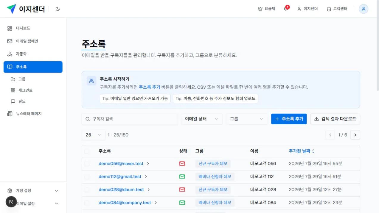Open the 그룹 filter dropdown

tap(247, 119)
